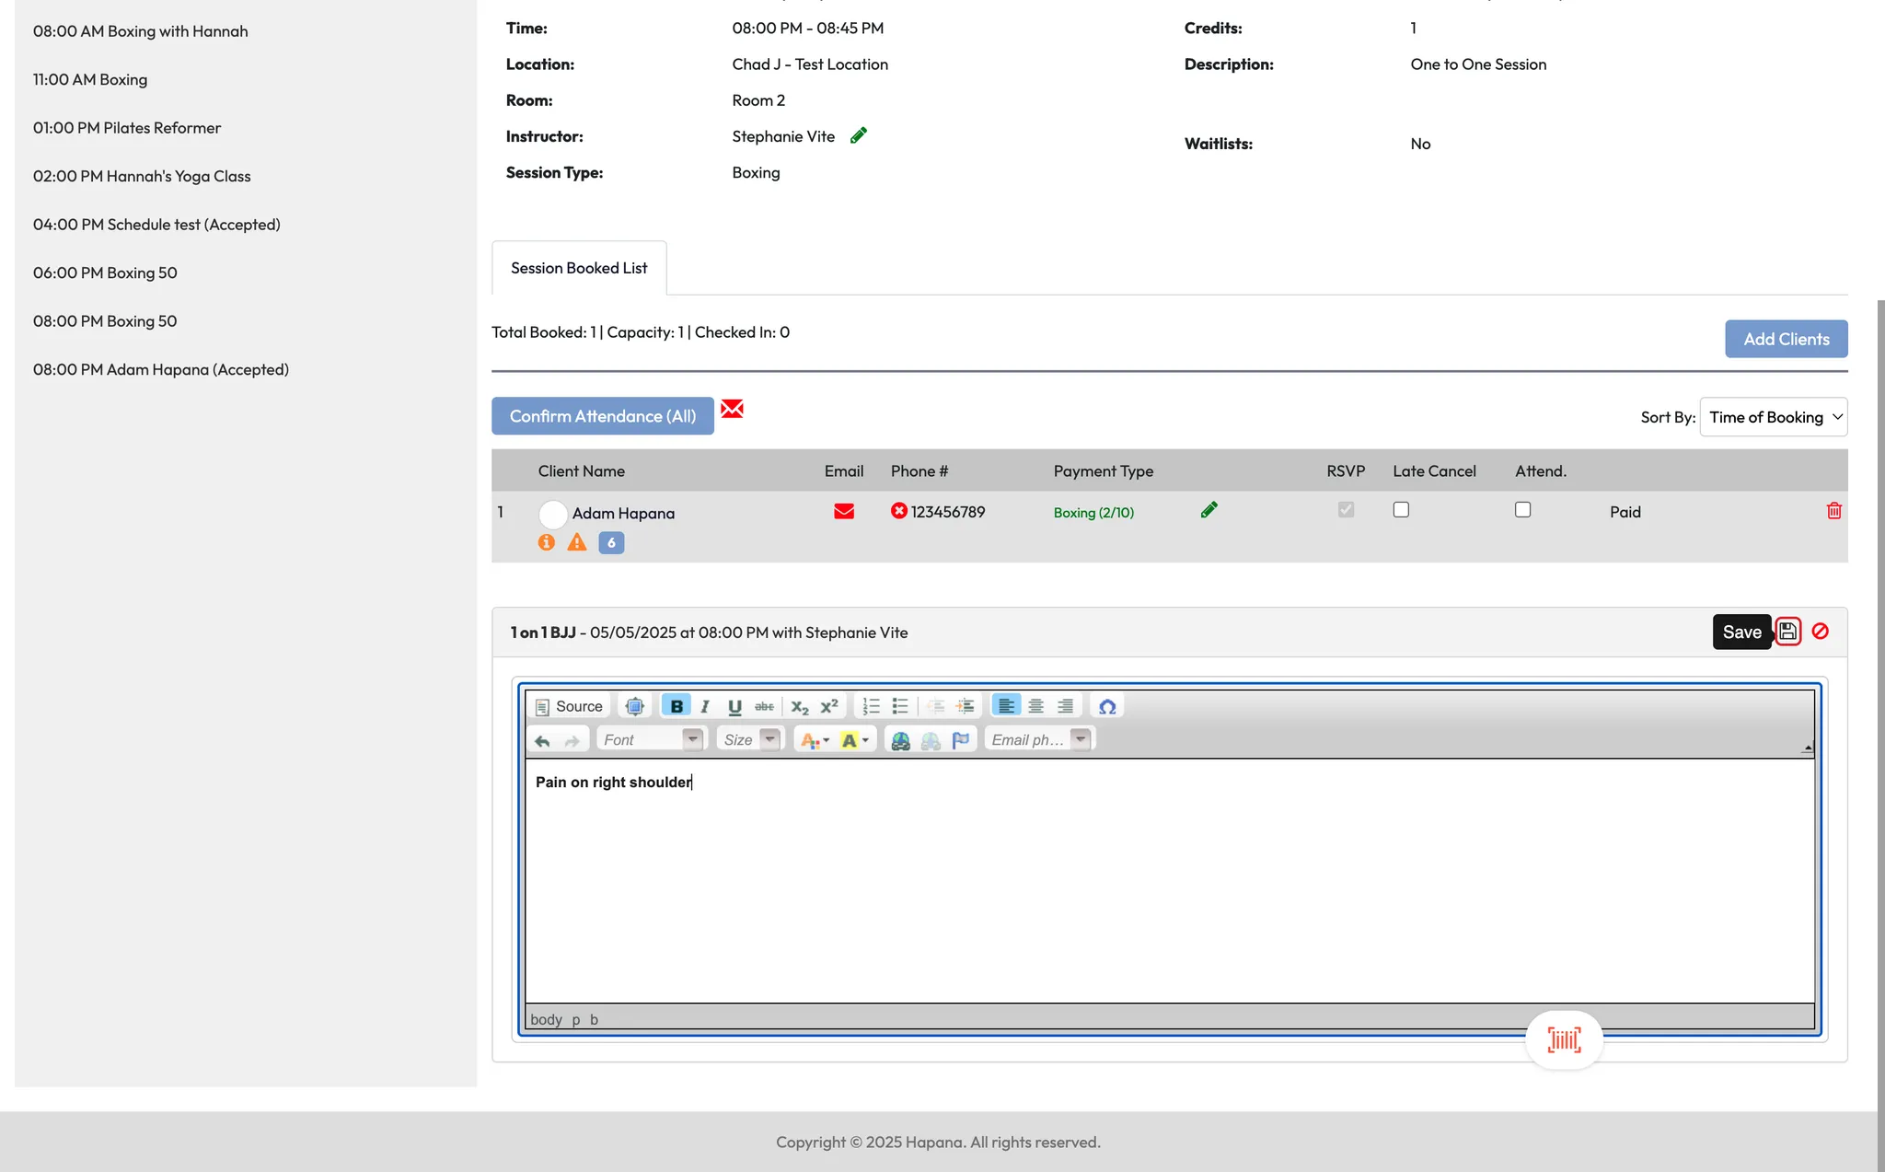Click the RSVP checkbox

coord(1346,510)
